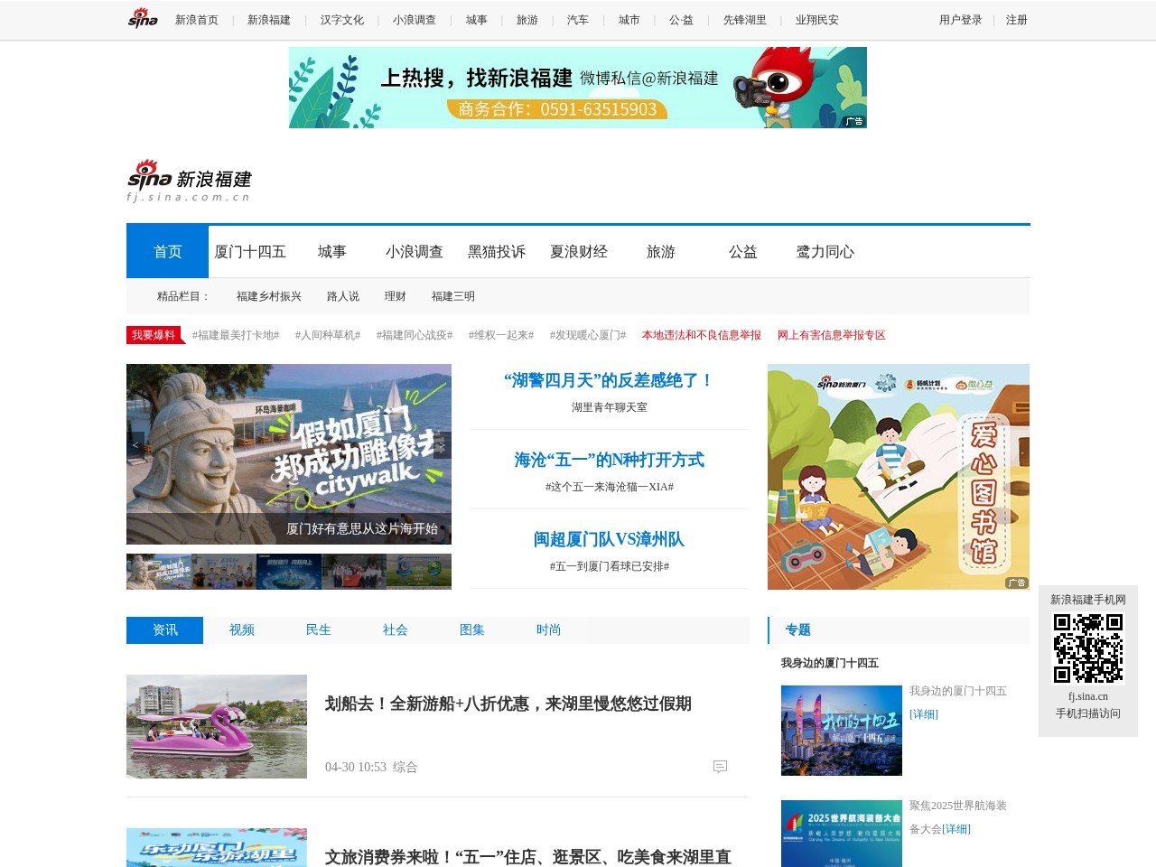
Task: Open #福建最美打卡地# topic
Action: pos(236,335)
